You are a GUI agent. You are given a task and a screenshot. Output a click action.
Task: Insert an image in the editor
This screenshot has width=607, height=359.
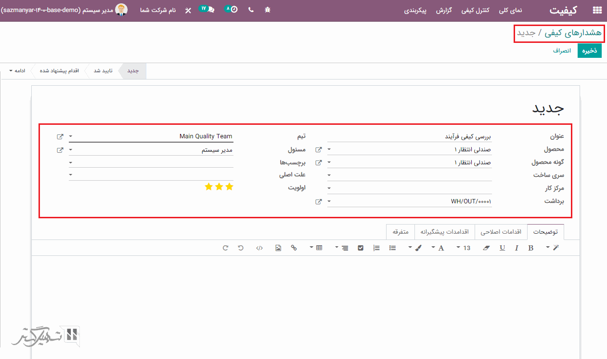pos(278,248)
